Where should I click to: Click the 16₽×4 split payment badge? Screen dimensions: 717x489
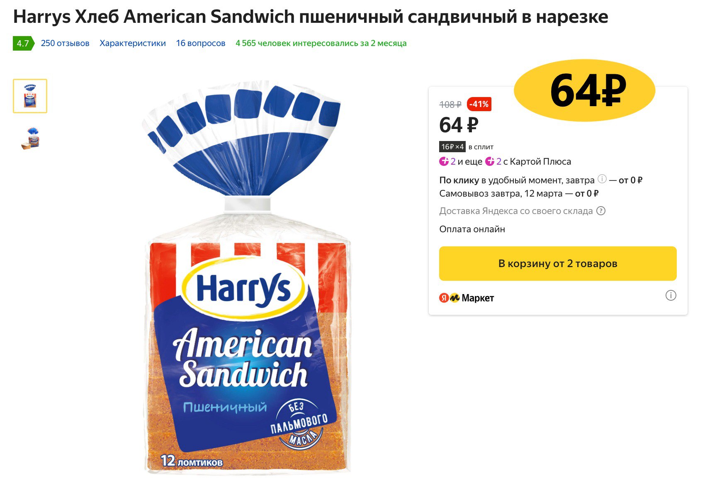pyautogui.click(x=452, y=147)
